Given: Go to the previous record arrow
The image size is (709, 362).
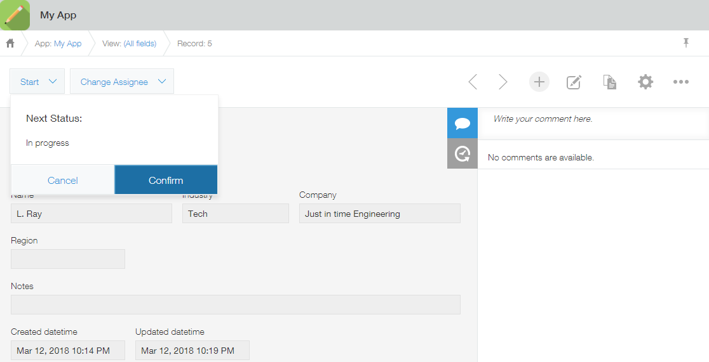Looking at the screenshot, I should coord(473,82).
